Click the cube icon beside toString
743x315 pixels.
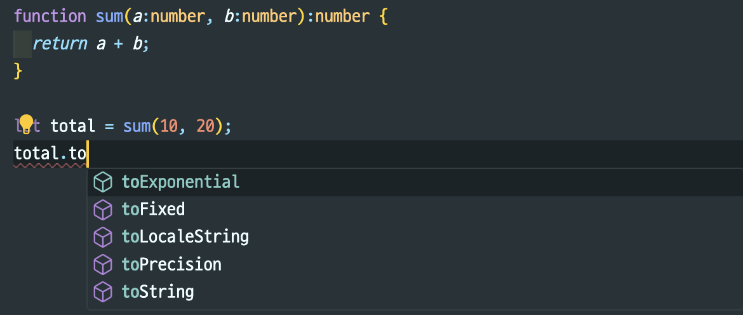[x=103, y=292]
